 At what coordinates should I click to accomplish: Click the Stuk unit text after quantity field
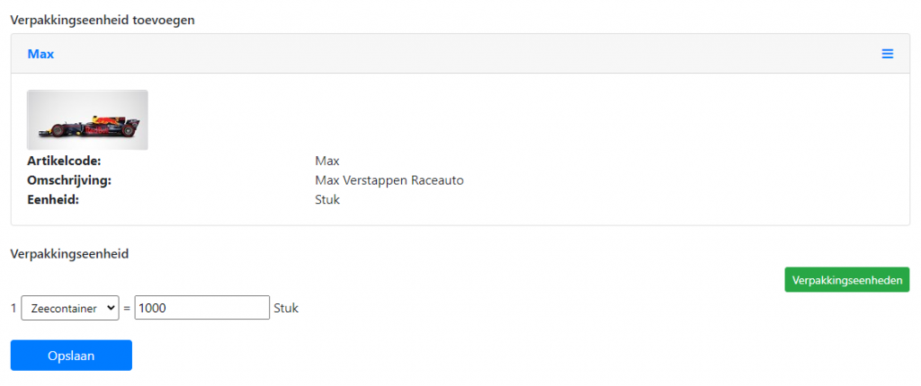tap(286, 308)
